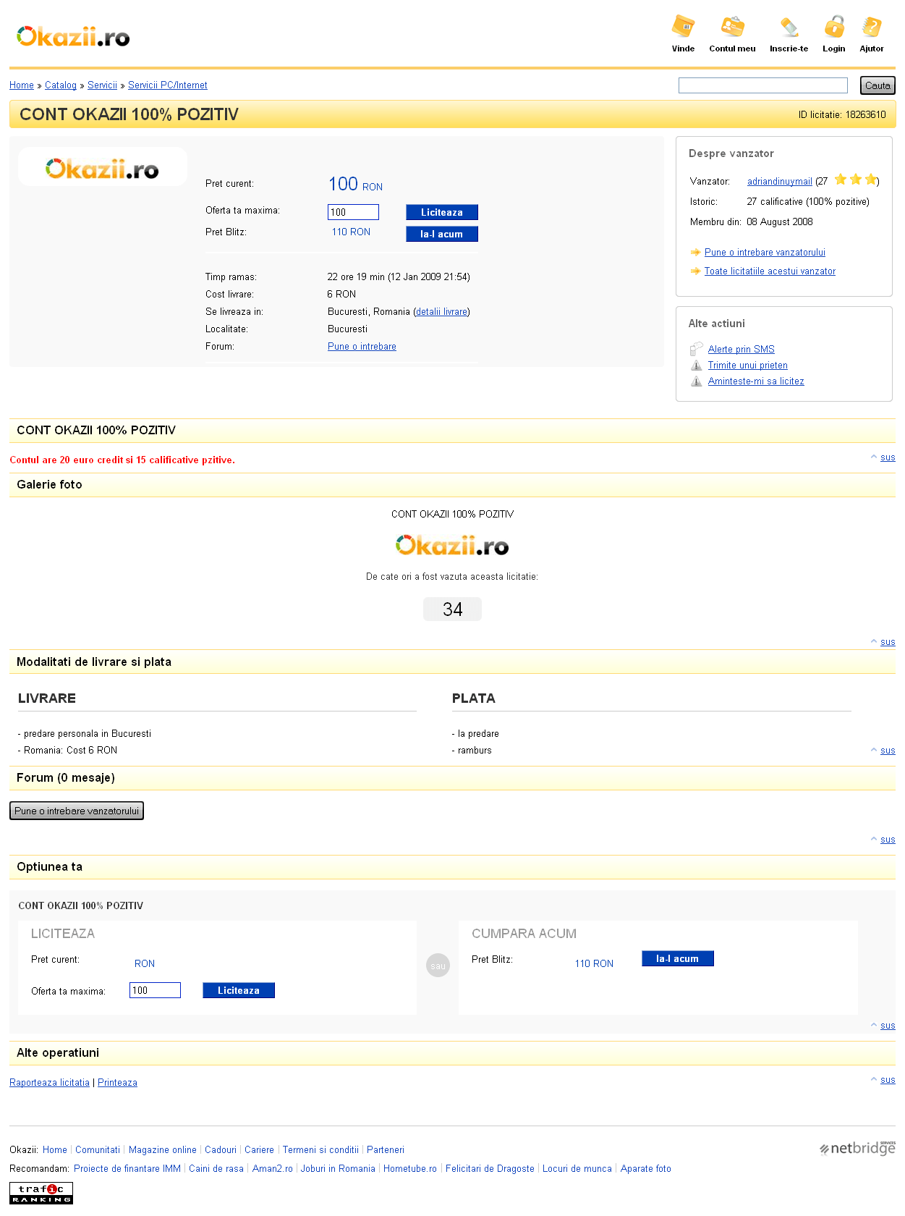Click the Alerte prin SMS phone icon
The width and height of the screenshot is (905, 1216).
(696, 349)
